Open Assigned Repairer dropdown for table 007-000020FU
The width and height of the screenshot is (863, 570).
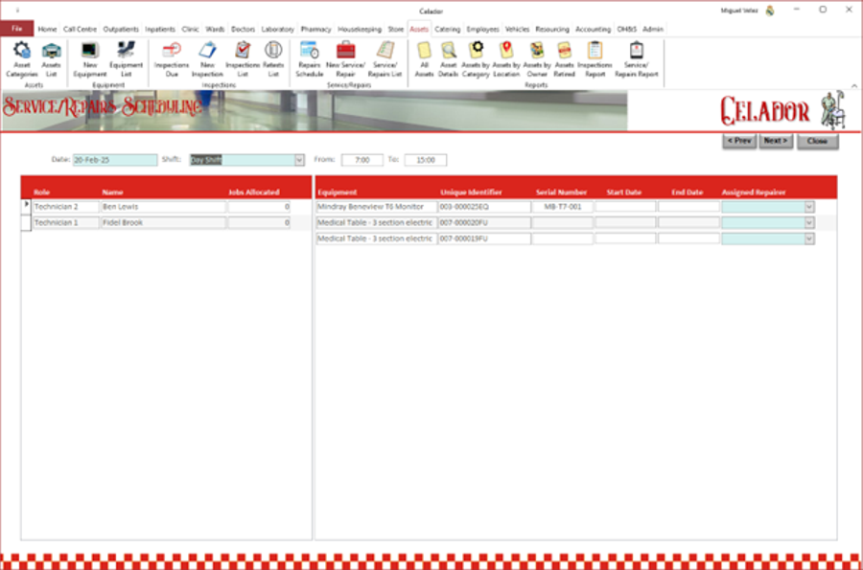pyautogui.click(x=808, y=222)
